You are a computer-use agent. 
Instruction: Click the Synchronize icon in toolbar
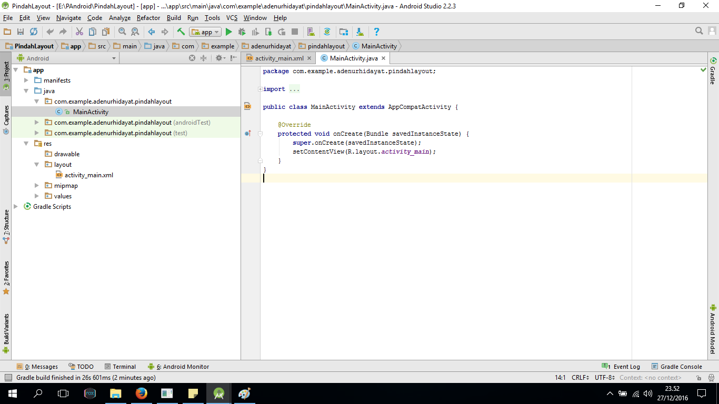click(x=34, y=32)
